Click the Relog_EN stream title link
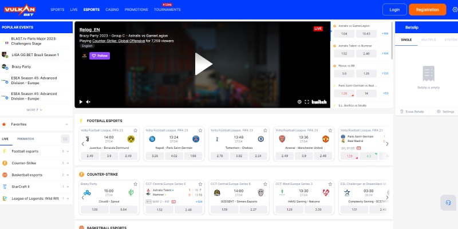The image size is (458, 229). pyautogui.click(x=89, y=30)
